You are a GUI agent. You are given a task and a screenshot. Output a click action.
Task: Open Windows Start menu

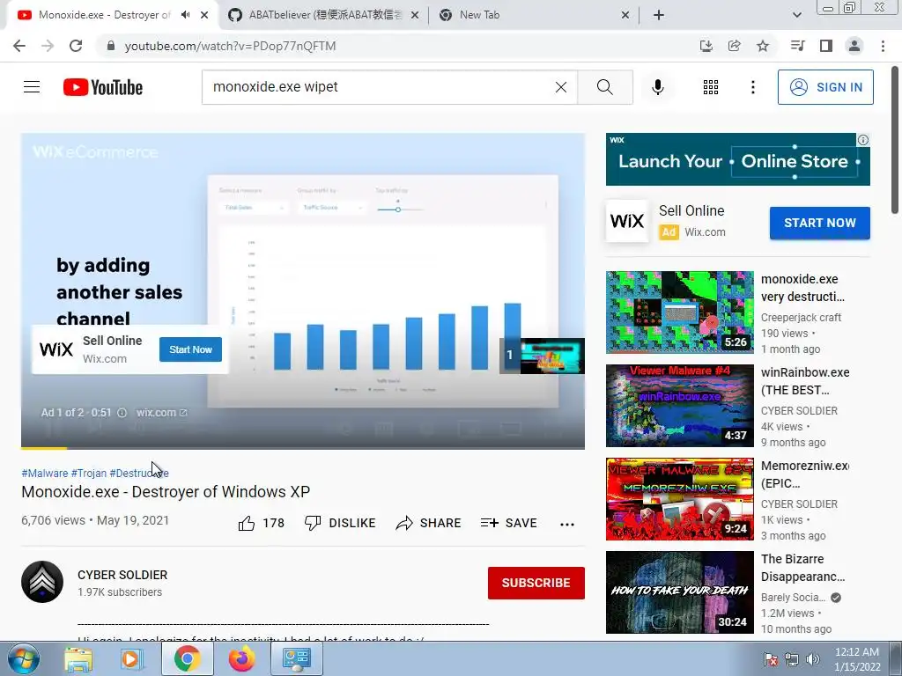coord(24,659)
